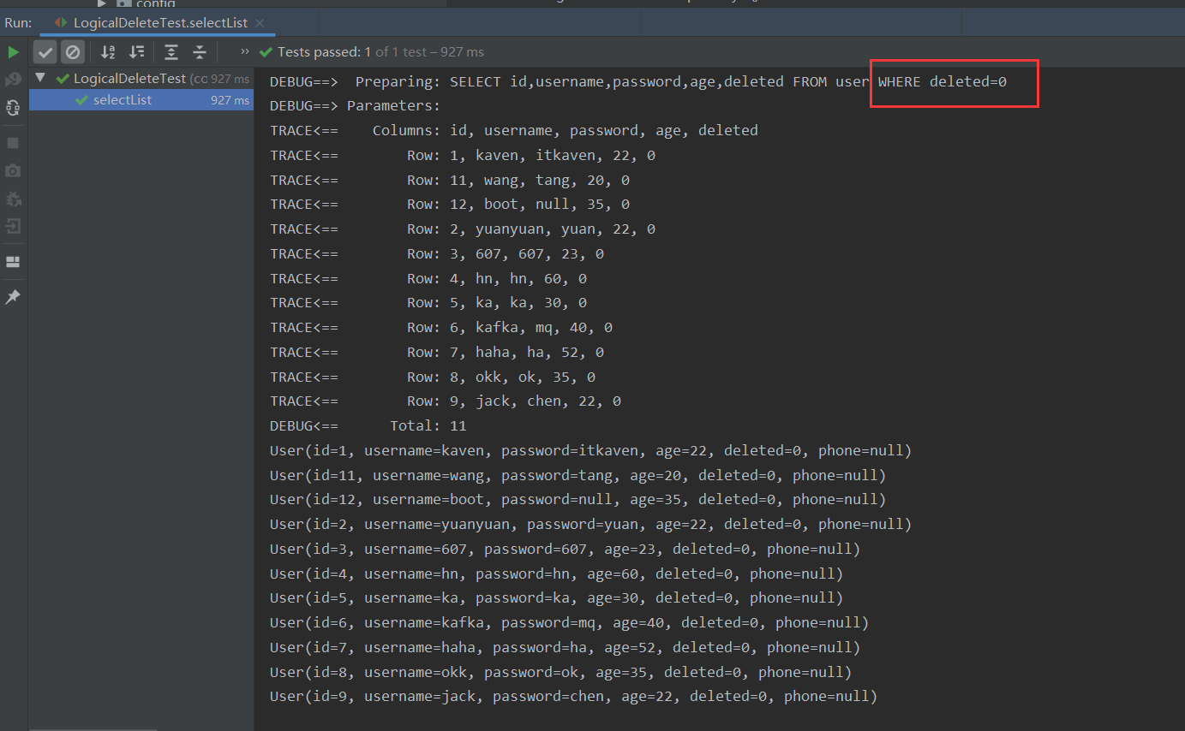
Task: Click the Sort by Duration icon
Action: click(136, 52)
